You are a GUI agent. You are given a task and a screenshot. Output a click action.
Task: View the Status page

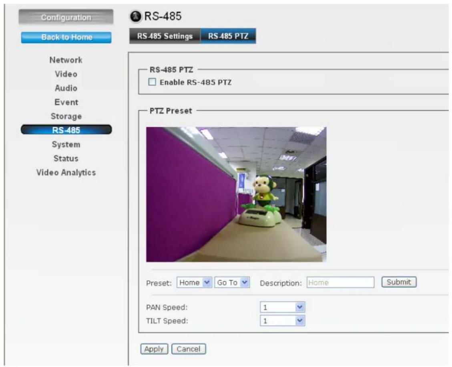tap(66, 158)
